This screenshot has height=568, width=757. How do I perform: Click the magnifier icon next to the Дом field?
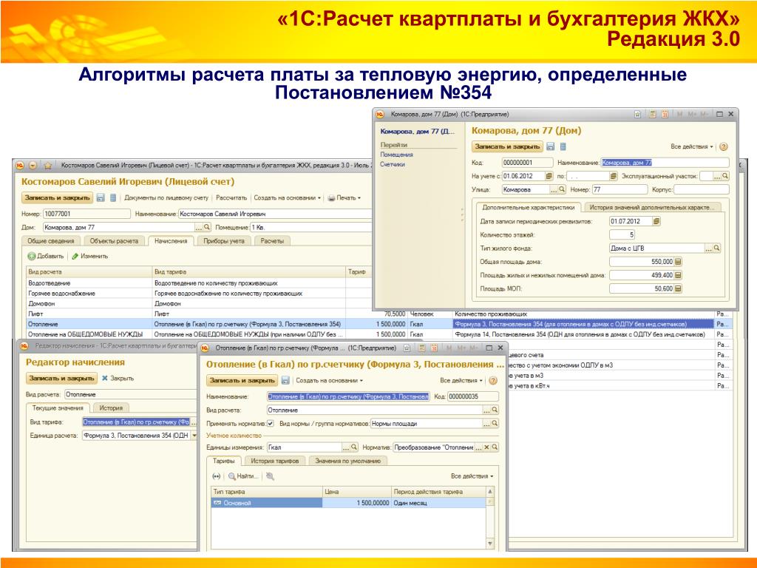pos(207,227)
